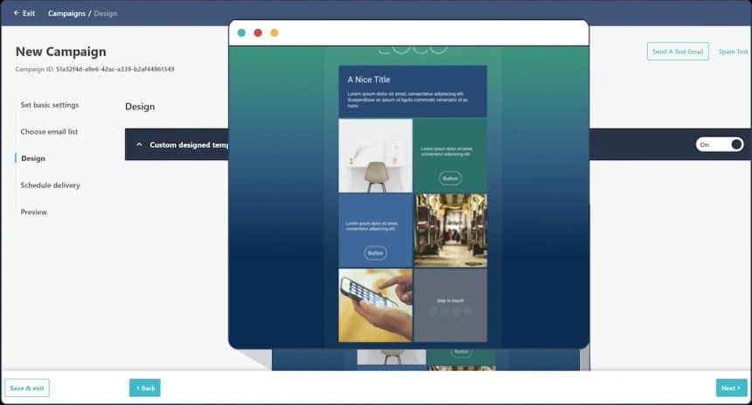Go to Set basic settings step

pos(50,105)
